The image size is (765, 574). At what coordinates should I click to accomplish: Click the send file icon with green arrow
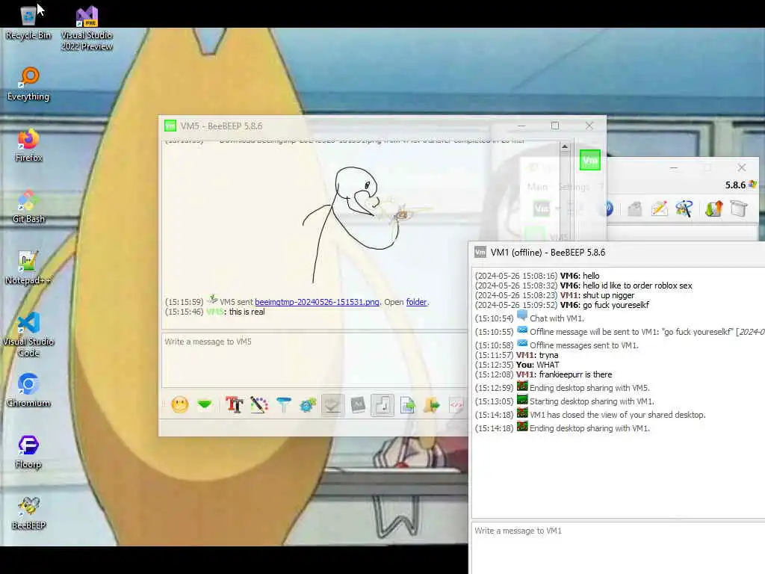click(x=407, y=404)
